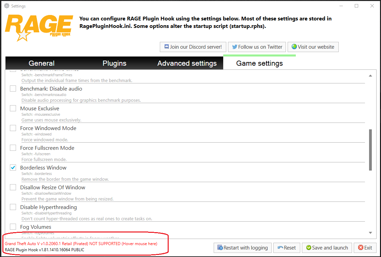
Task: Click the Settings gear icon in title bar
Action: coord(6,6)
